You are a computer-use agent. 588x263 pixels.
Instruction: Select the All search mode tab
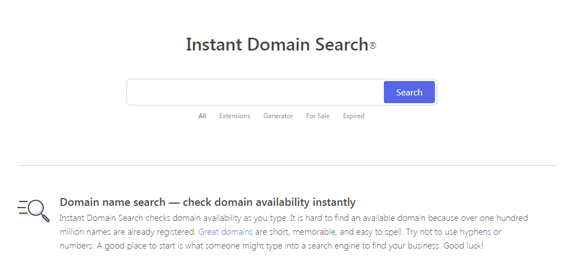click(202, 116)
